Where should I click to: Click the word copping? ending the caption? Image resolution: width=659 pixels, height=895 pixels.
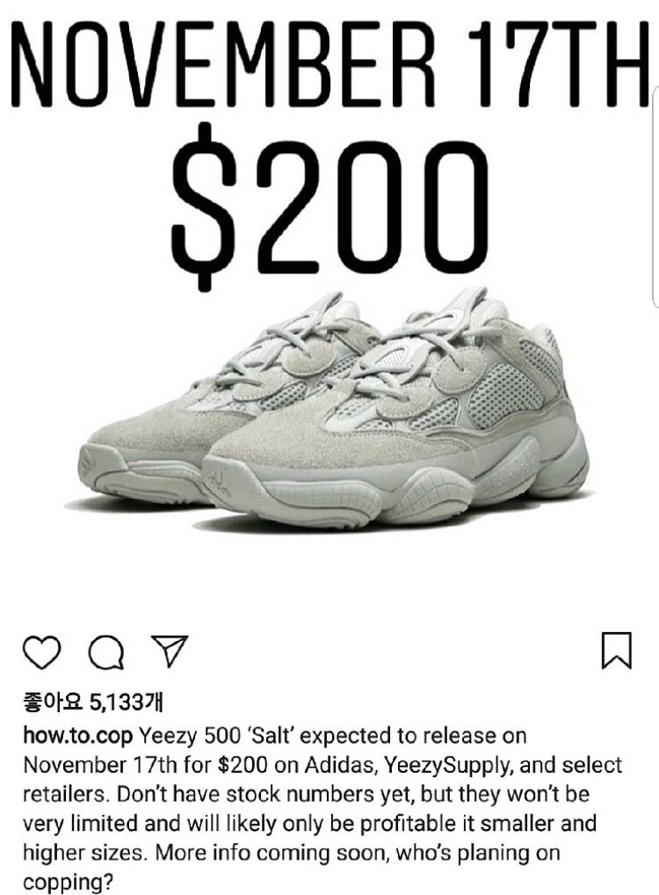pos(68,883)
